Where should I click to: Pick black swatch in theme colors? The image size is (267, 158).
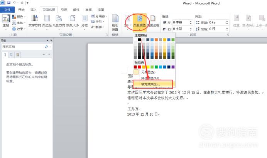pyautogui.click(x=139, y=40)
